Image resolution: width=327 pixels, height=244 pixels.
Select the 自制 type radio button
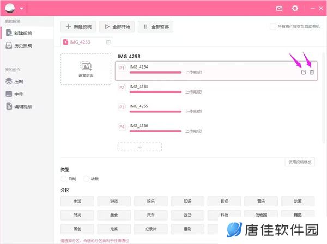coord(63,179)
